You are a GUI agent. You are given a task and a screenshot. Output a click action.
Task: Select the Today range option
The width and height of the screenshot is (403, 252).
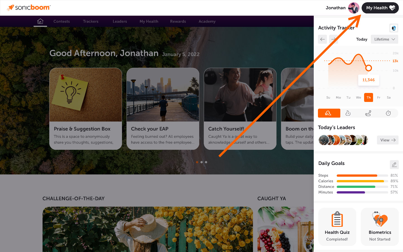[362, 39]
